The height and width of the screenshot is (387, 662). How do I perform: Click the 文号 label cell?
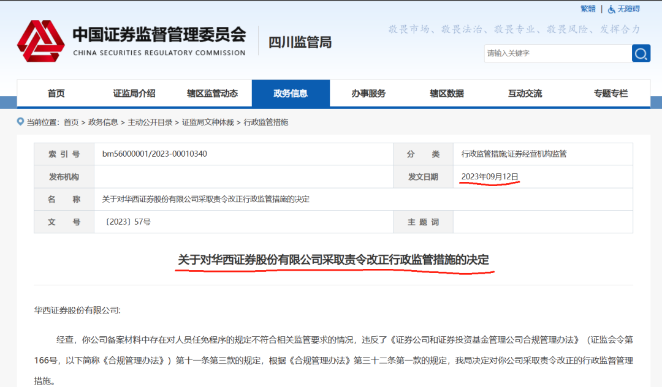(x=64, y=222)
